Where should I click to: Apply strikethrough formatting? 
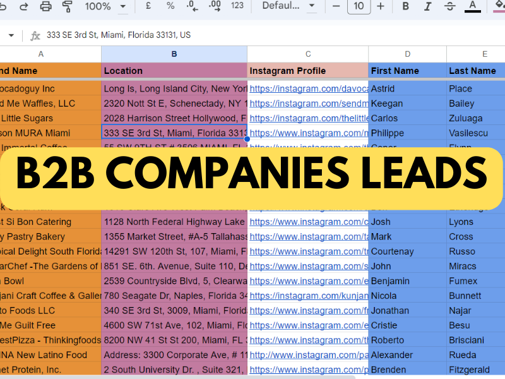pyautogui.click(x=449, y=6)
